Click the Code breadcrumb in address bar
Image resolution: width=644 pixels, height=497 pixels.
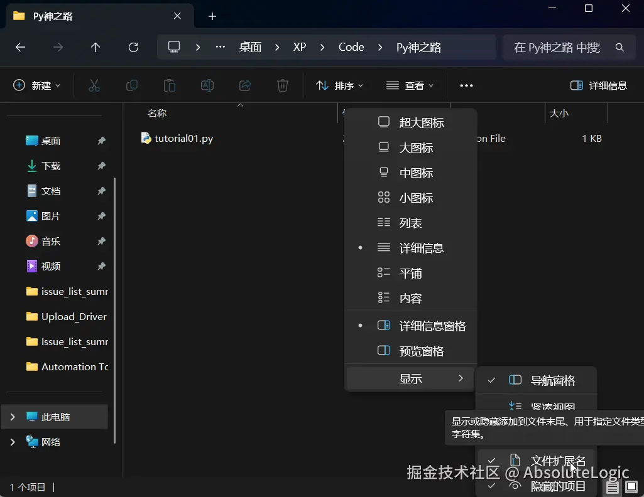[351, 48]
